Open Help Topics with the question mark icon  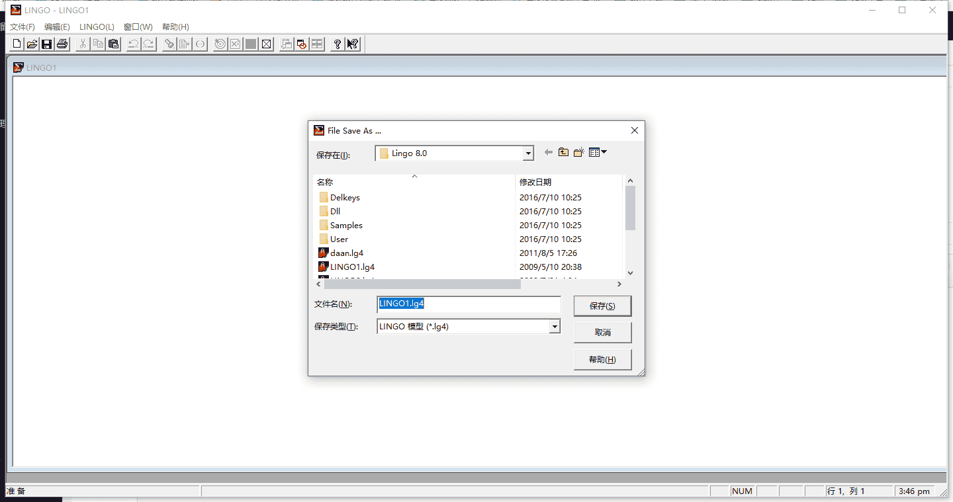(x=338, y=44)
